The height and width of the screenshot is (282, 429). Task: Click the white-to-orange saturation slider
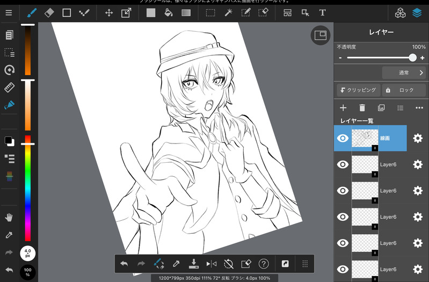click(x=27, y=105)
